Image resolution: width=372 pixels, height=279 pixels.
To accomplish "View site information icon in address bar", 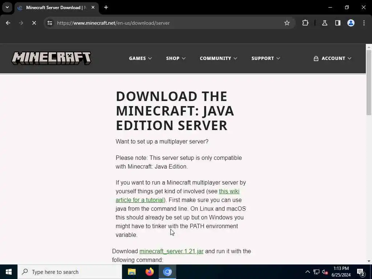I will [49, 23].
